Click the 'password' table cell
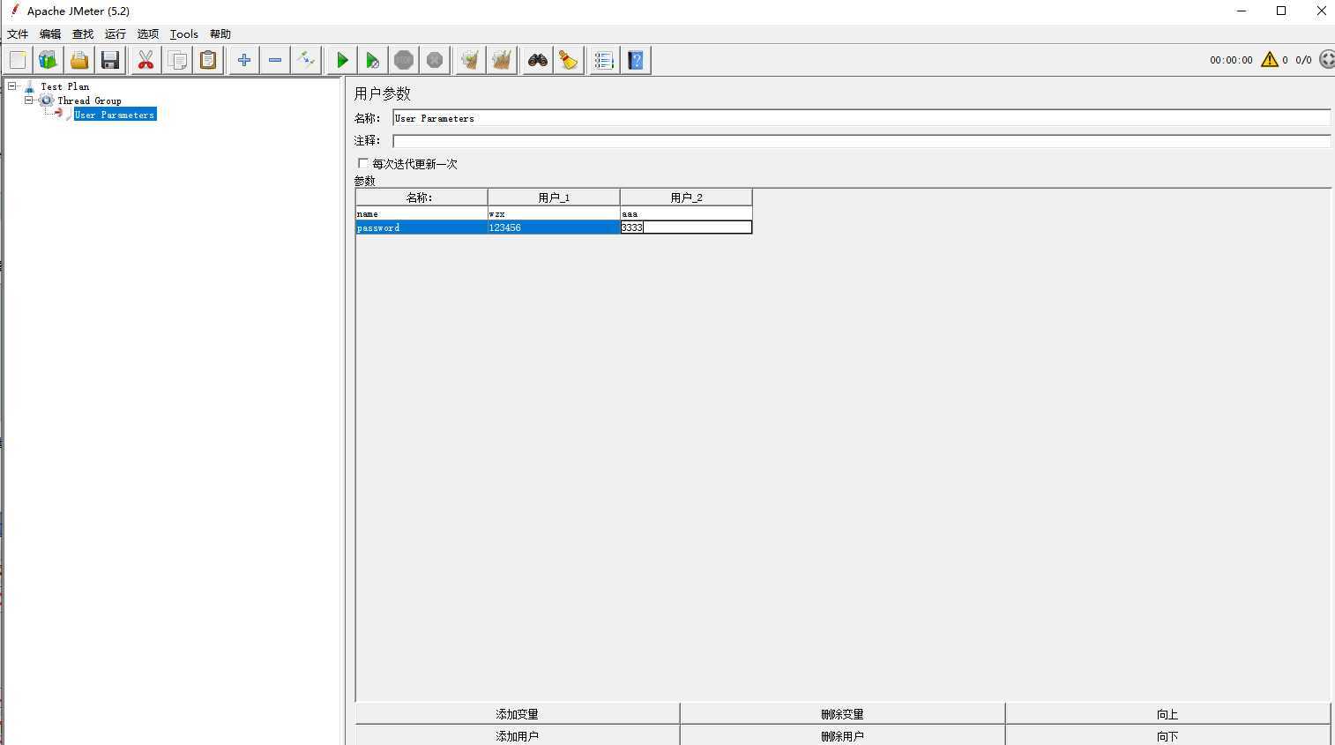Image resolution: width=1335 pixels, height=745 pixels. pyautogui.click(x=421, y=227)
